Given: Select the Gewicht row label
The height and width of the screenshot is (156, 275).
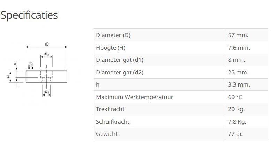Looking at the screenshot, I should [x=107, y=134].
